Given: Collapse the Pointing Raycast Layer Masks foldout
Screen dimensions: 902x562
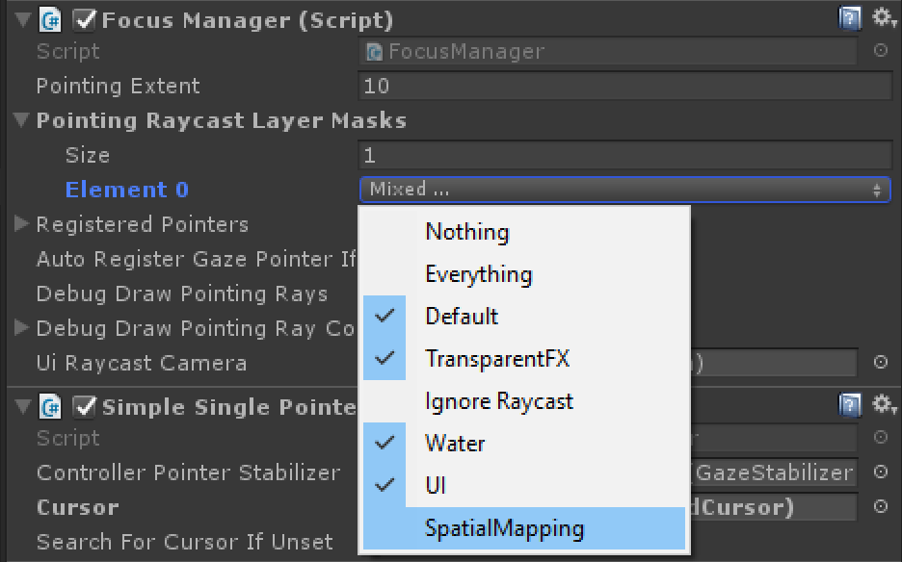Looking at the screenshot, I should click(x=21, y=120).
